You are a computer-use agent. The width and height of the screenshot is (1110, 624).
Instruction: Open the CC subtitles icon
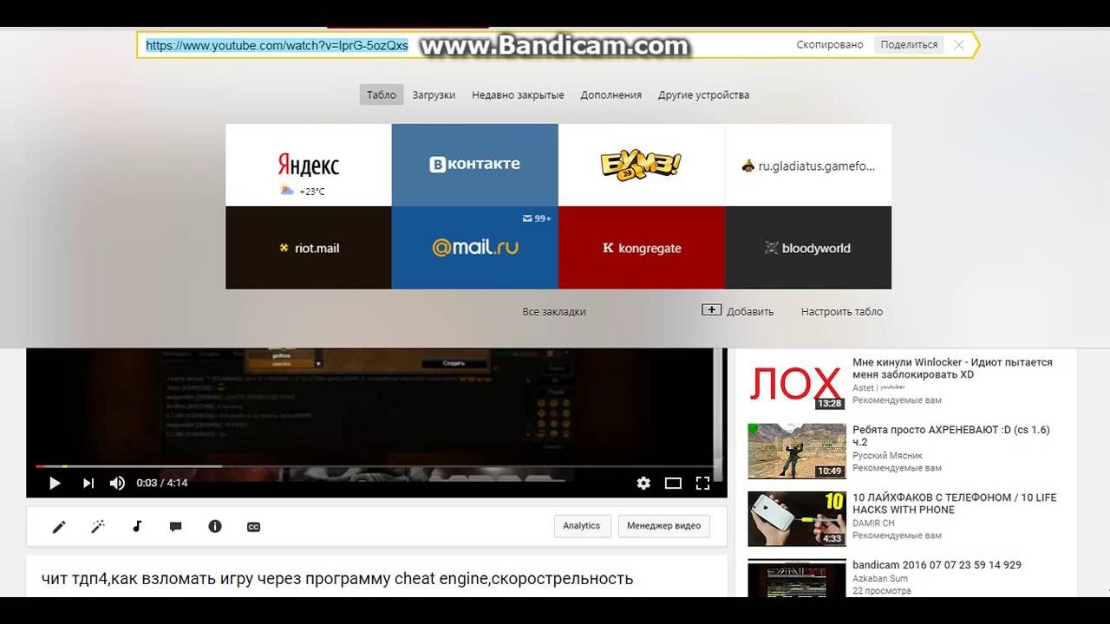253,526
